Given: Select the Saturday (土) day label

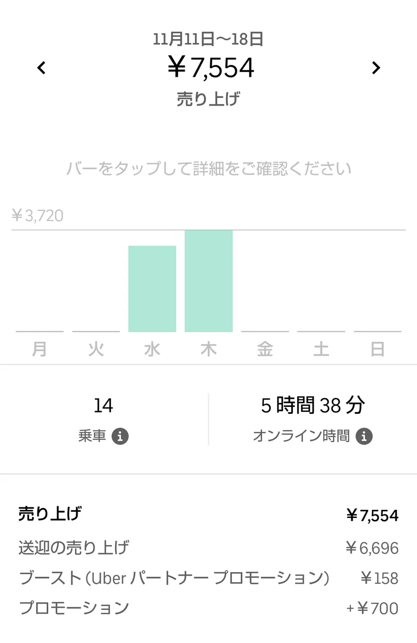Looking at the screenshot, I should (x=321, y=349).
